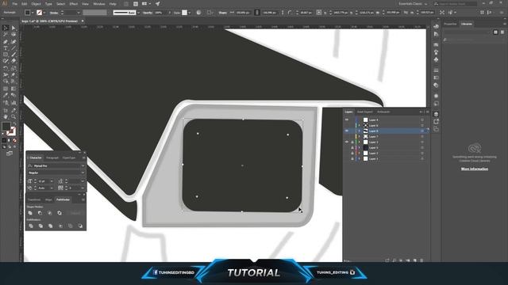Click the Libraries panel search field
508x285 pixels.
click(x=472, y=40)
